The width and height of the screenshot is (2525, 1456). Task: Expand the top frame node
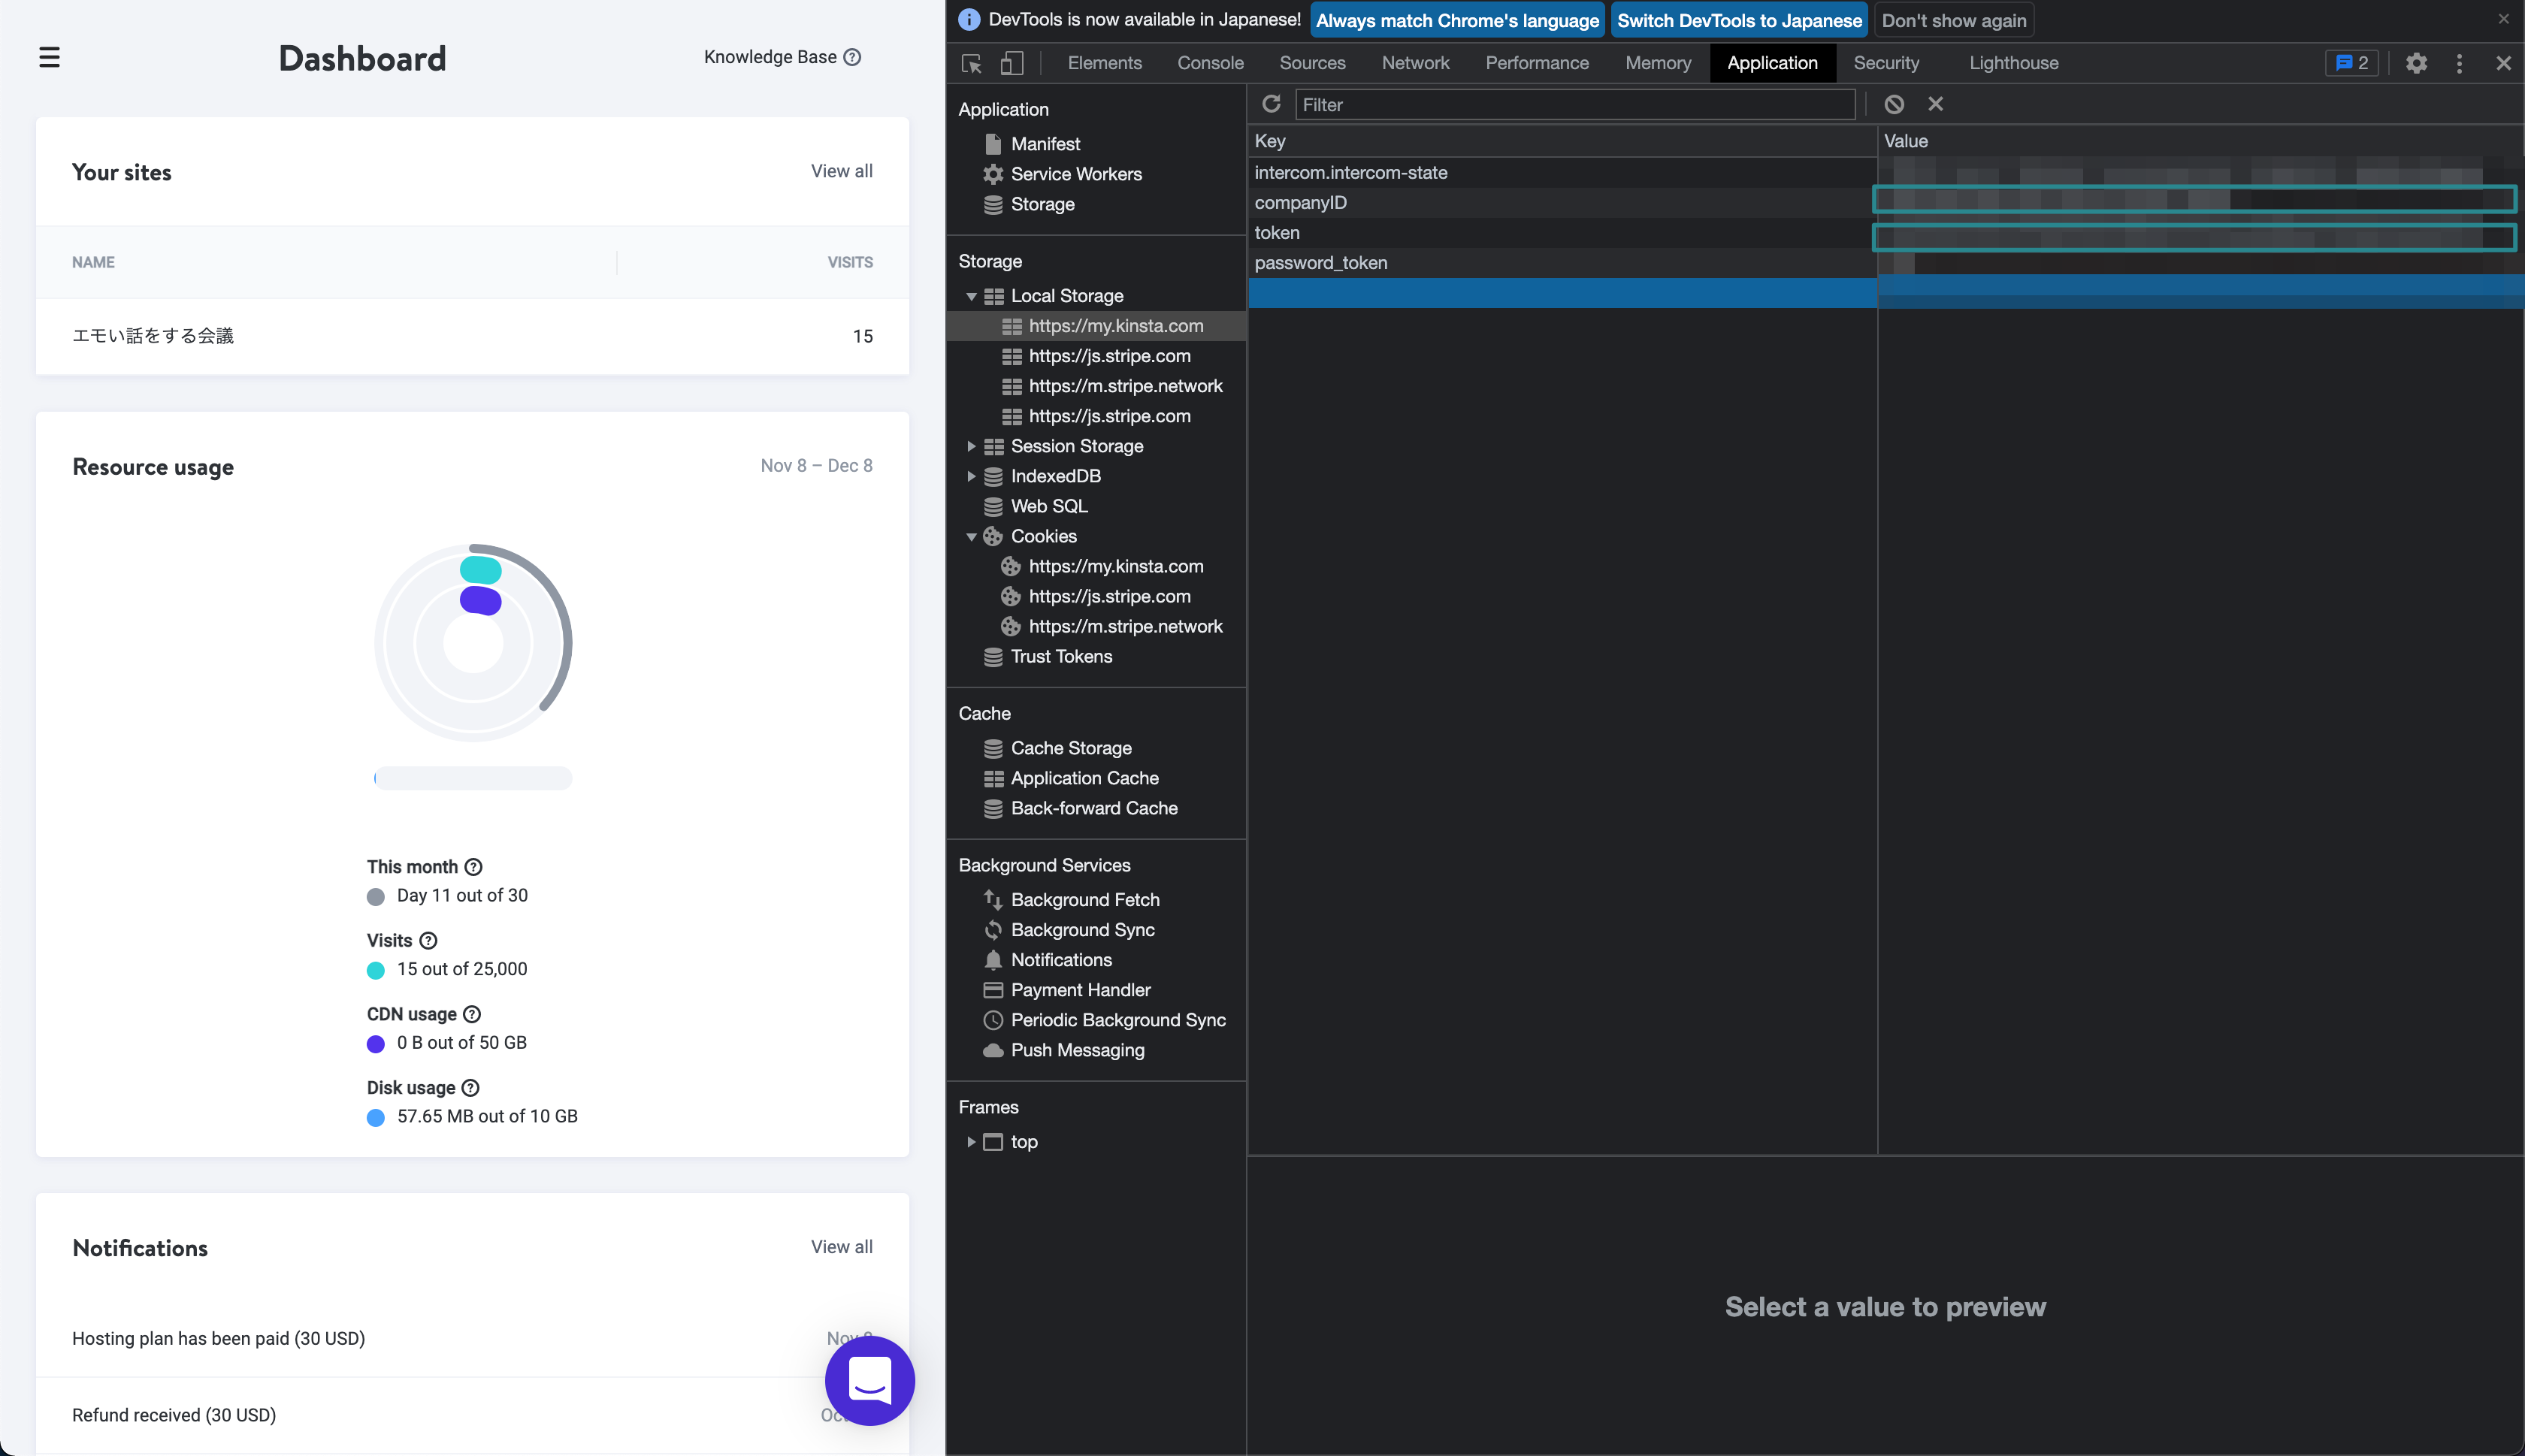coord(970,1142)
